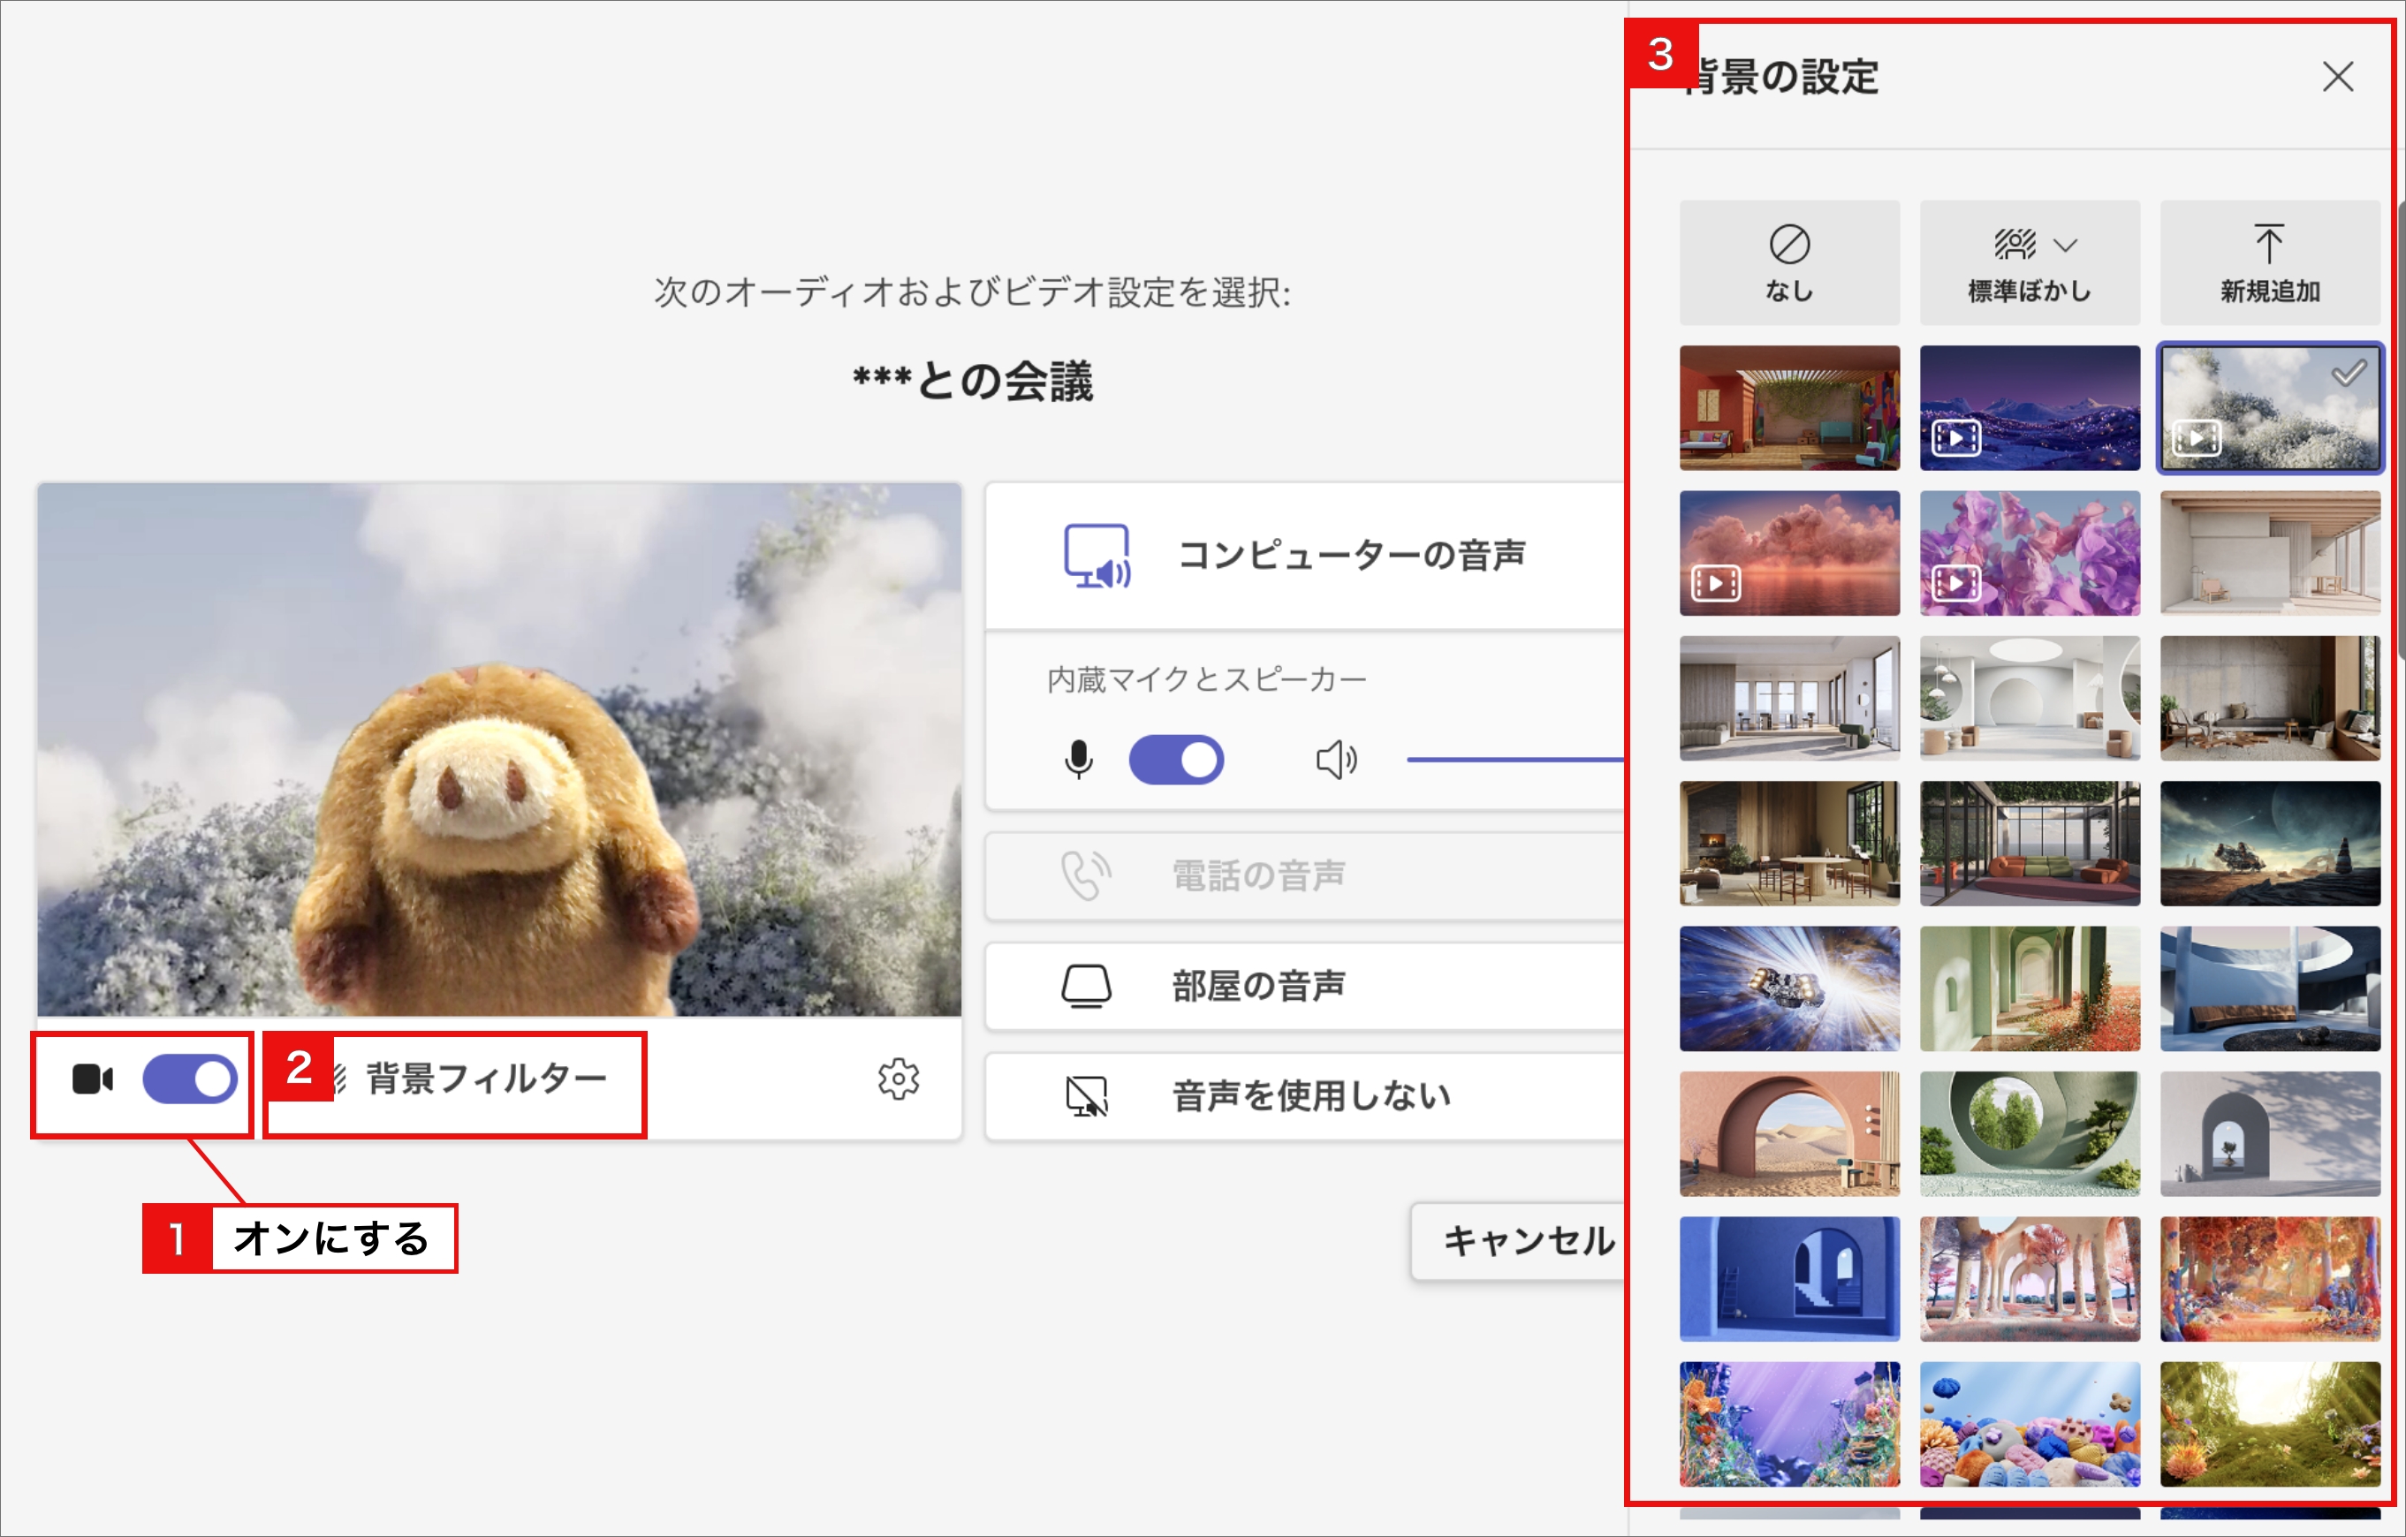Click 新規追加 to upload background
This screenshot has width=2406, height=1537.
coord(2270,262)
